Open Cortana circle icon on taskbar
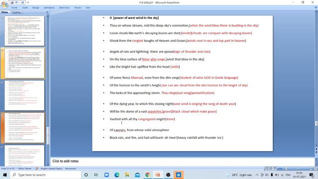This screenshot has width=318, height=179. click(86, 175)
